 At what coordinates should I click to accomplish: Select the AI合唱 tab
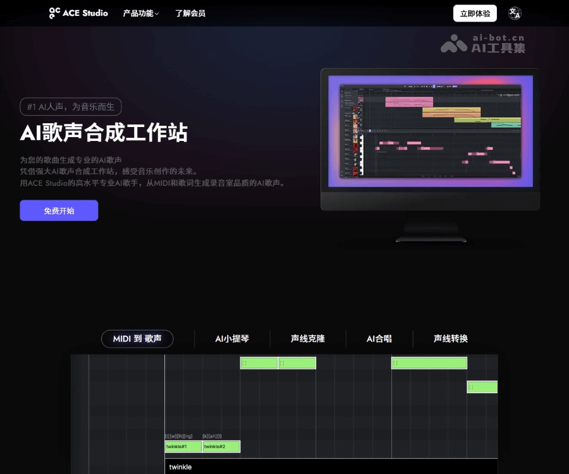379,339
